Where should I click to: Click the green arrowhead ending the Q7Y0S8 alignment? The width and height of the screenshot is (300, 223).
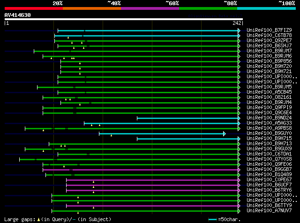pyautogui.click(x=239, y=159)
